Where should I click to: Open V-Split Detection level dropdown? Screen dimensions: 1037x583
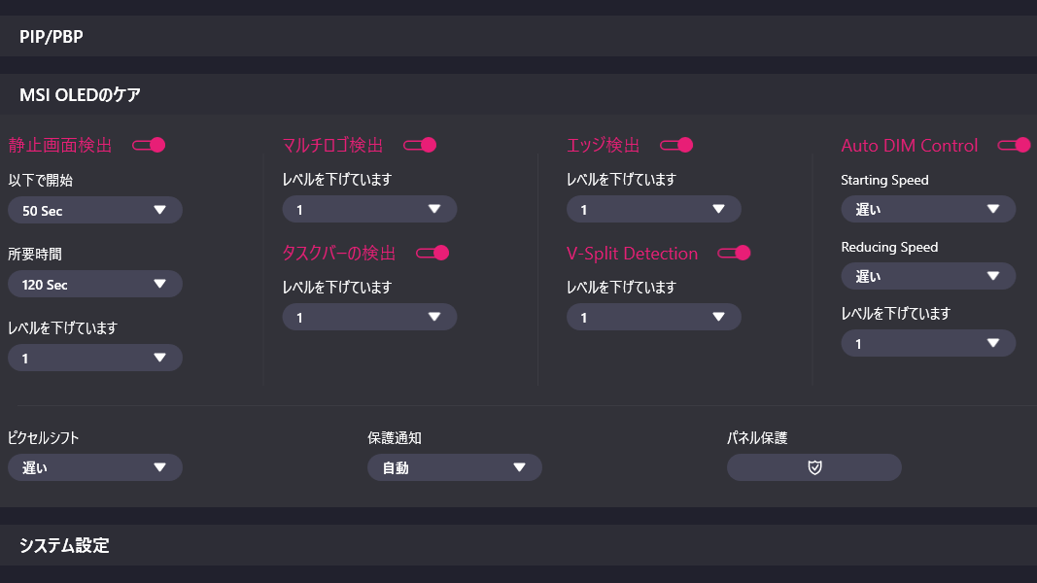[654, 317]
